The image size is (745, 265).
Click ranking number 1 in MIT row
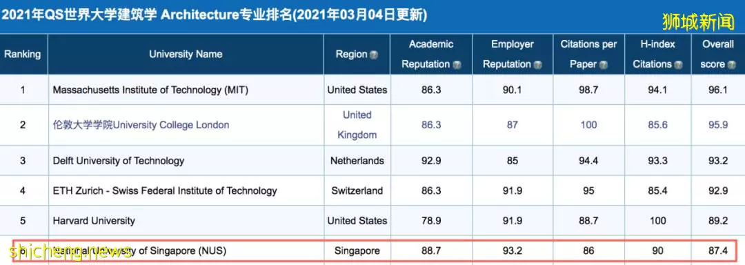(22, 90)
